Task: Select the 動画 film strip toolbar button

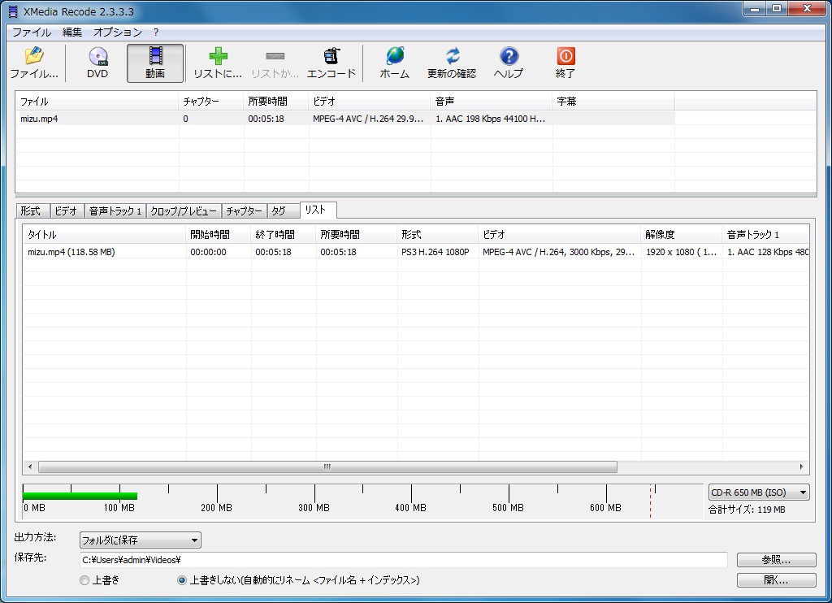Action: click(155, 63)
